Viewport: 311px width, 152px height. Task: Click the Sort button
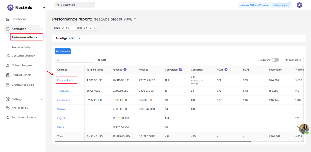coord(102,60)
